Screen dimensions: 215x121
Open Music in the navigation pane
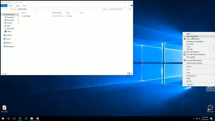pos(9,26)
